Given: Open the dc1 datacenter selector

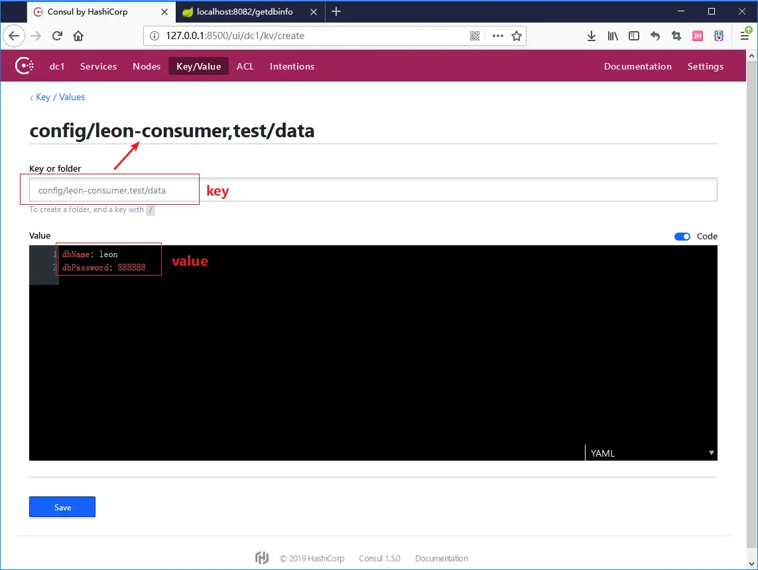Looking at the screenshot, I should 57,66.
